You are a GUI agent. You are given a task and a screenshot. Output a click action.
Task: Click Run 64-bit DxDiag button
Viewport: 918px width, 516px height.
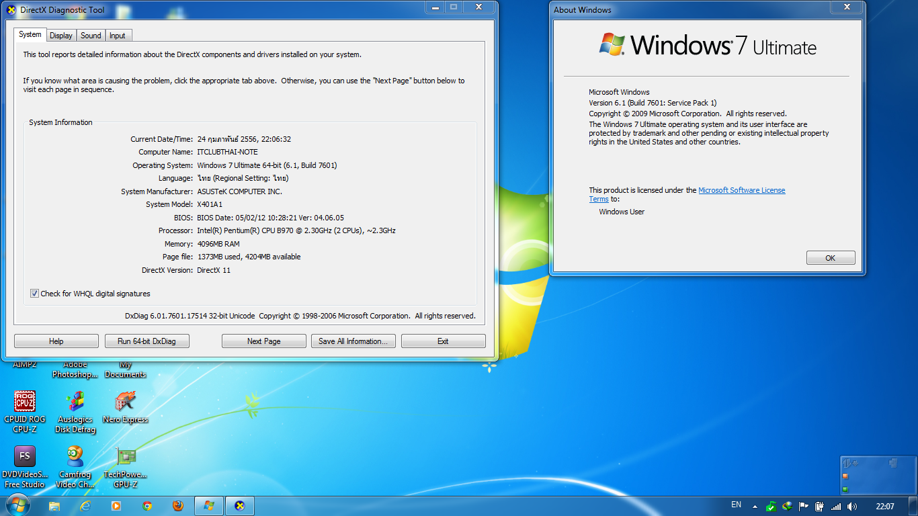pos(147,341)
